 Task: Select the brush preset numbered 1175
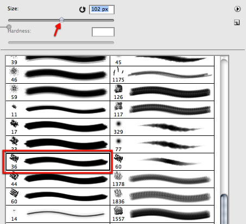pos(162,75)
